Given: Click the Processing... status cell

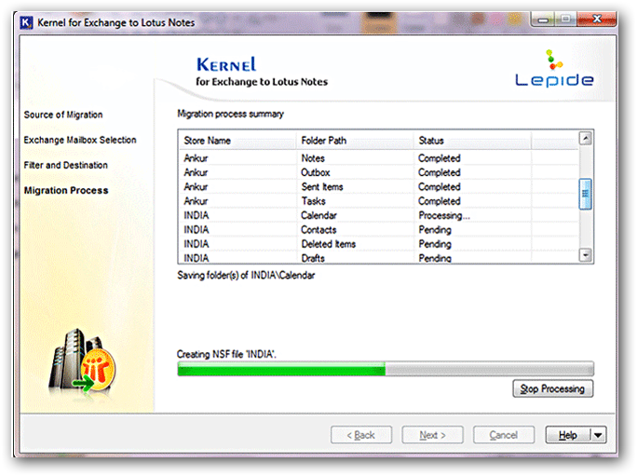Looking at the screenshot, I should tap(444, 215).
